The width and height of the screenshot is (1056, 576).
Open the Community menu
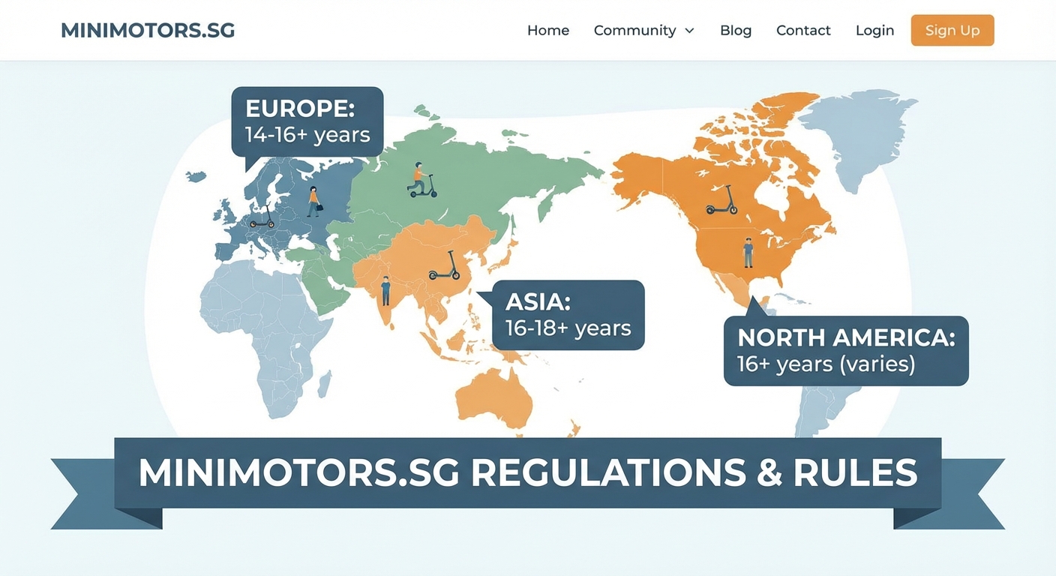pos(643,31)
